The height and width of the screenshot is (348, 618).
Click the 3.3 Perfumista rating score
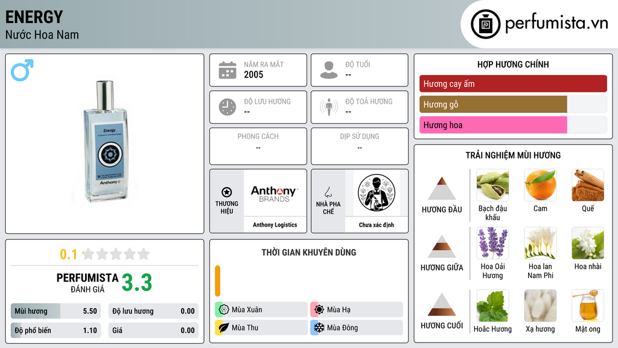(x=137, y=283)
